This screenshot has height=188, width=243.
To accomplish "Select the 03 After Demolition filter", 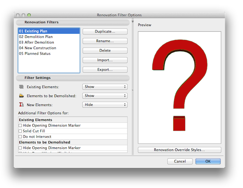I will tap(49, 42).
